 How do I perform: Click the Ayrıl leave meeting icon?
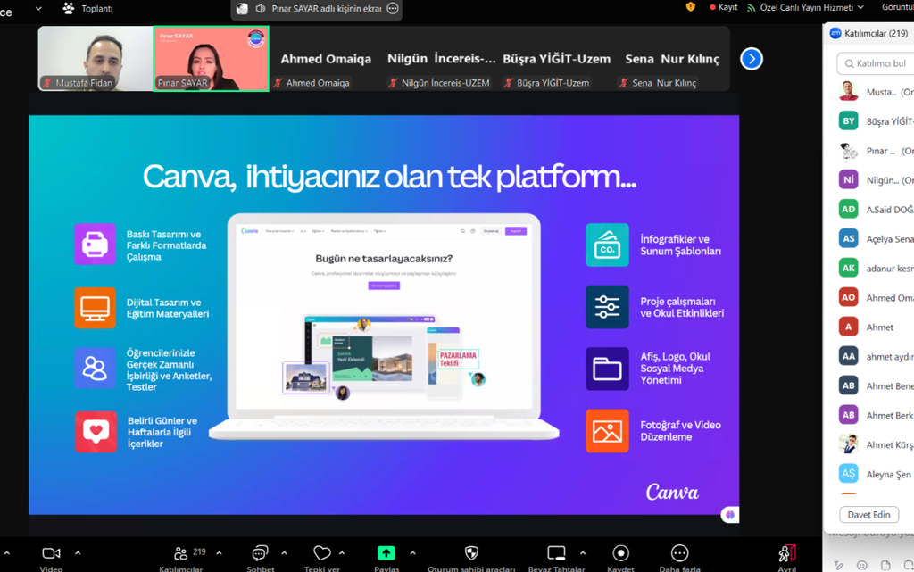787,553
